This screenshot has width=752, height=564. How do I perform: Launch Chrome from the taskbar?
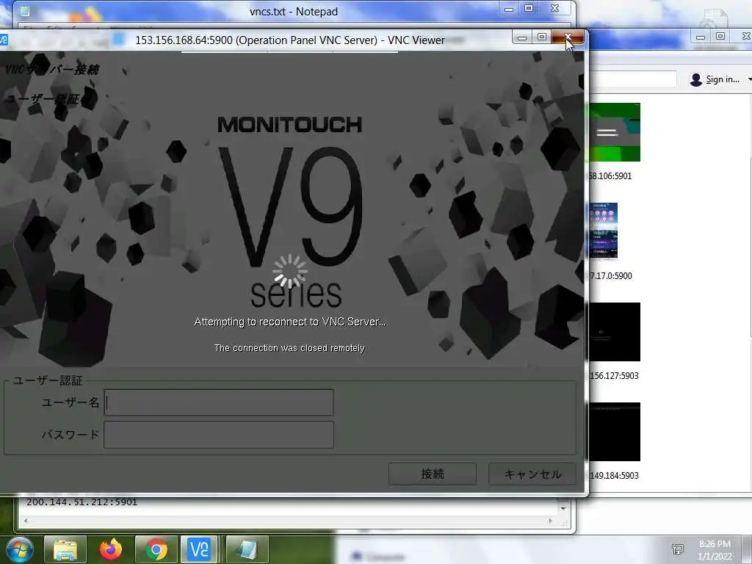click(x=156, y=549)
